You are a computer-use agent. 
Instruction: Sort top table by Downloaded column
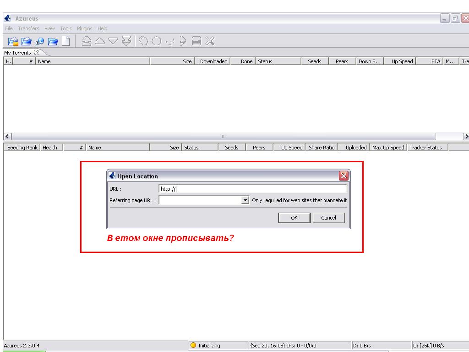point(213,61)
